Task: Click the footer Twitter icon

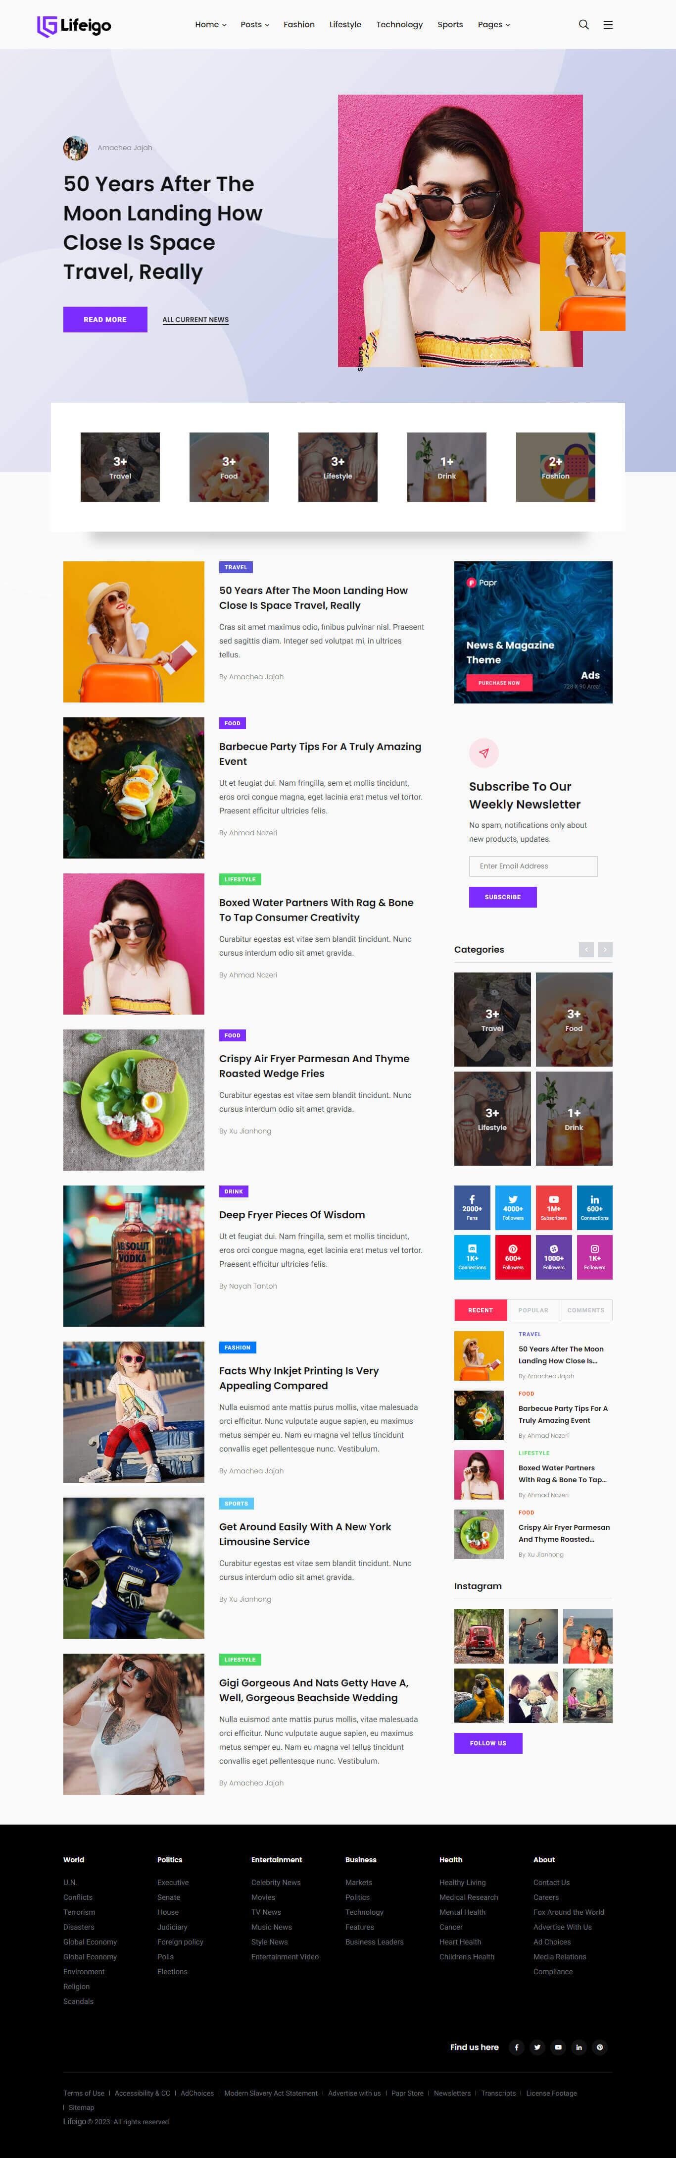Action: 537,2047
